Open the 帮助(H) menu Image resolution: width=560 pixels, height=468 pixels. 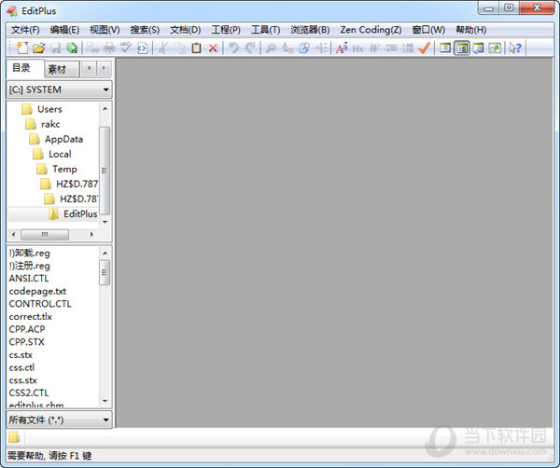(471, 30)
